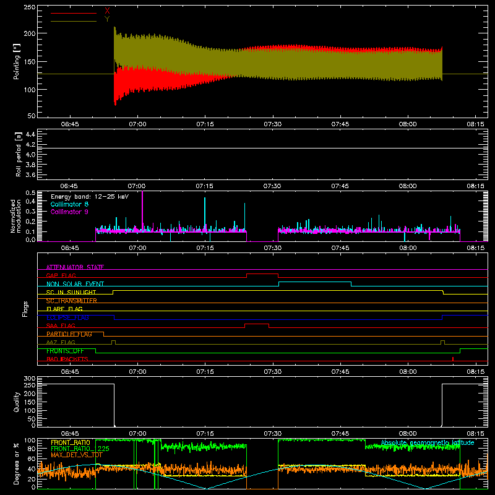
Task: Select the Y legend label in Pointing plot
Action: pyautogui.click(x=107, y=19)
